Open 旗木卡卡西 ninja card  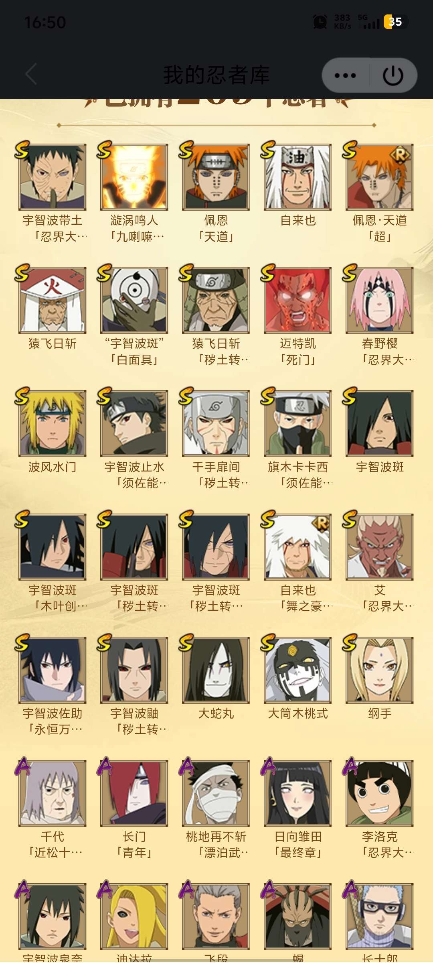tap(297, 423)
